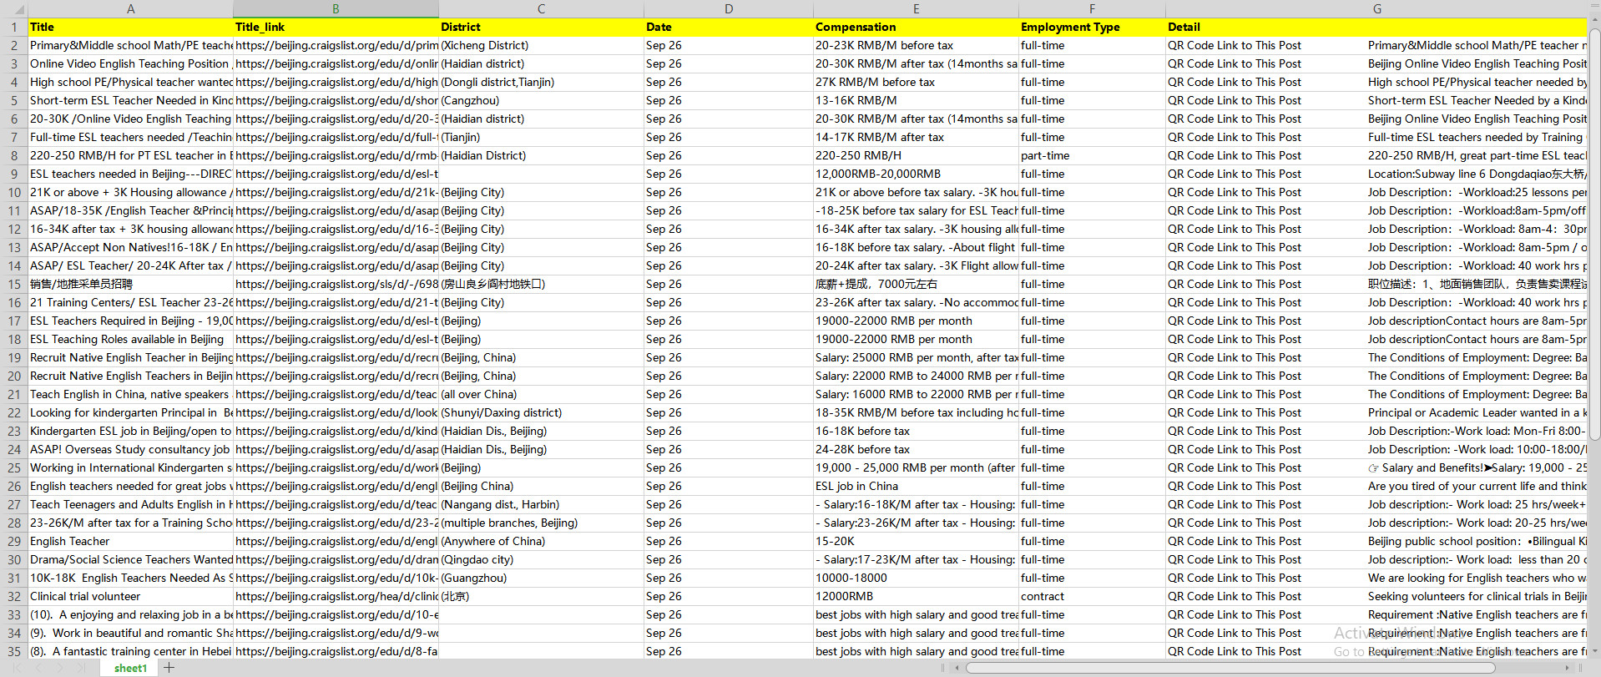Select the '15-20K' compensation cell
The height and width of the screenshot is (677, 1601).
[x=916, y=541]
